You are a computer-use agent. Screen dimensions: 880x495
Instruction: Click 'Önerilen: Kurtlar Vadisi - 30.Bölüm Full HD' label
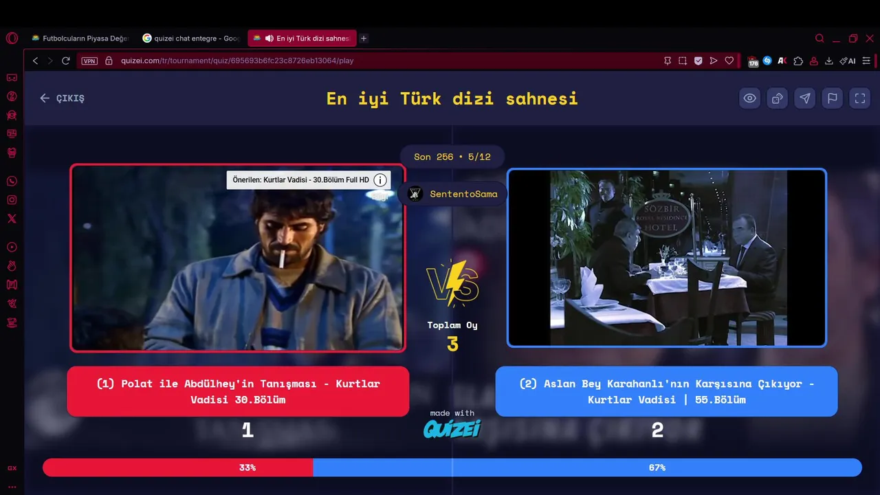(x=300, y=180)
